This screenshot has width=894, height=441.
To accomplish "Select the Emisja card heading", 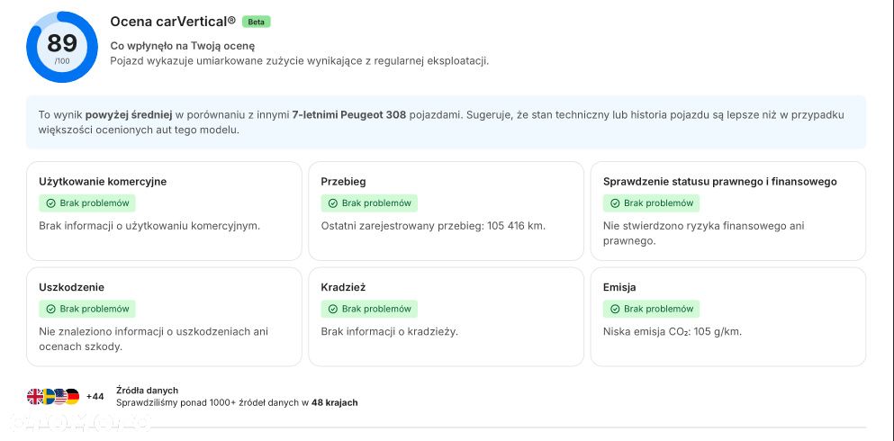I will tap(619, 287).
